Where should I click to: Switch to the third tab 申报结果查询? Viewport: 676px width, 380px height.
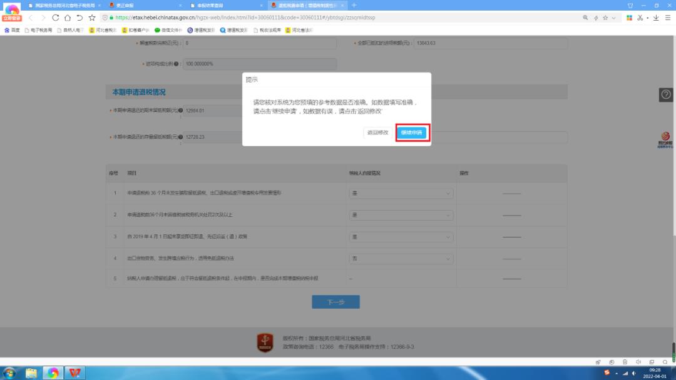225,5
